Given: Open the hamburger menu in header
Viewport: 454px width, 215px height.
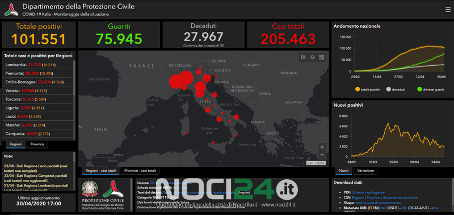Looking at the screenshot, I should tap(448, 10).
